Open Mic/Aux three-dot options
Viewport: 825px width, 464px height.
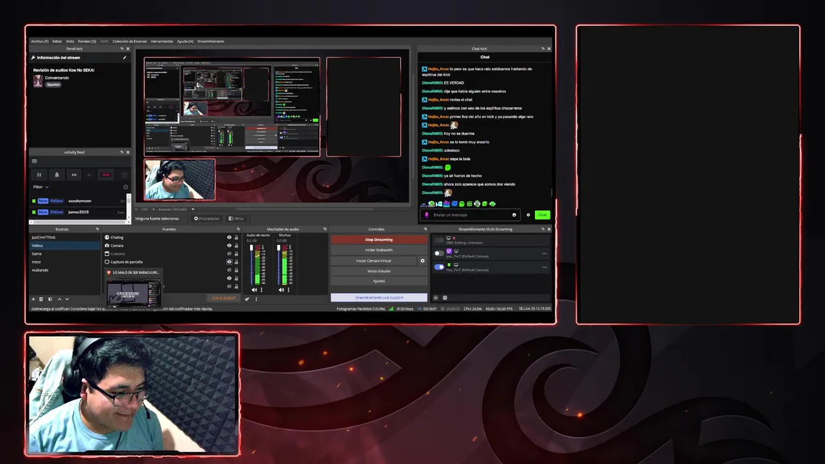click(289, 290)
